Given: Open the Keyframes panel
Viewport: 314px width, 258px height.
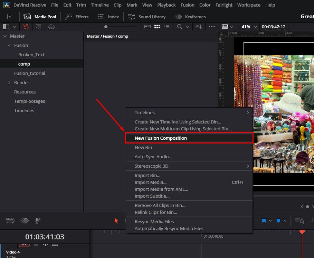Looking at the screenshot, I should [x=190, y=17].
